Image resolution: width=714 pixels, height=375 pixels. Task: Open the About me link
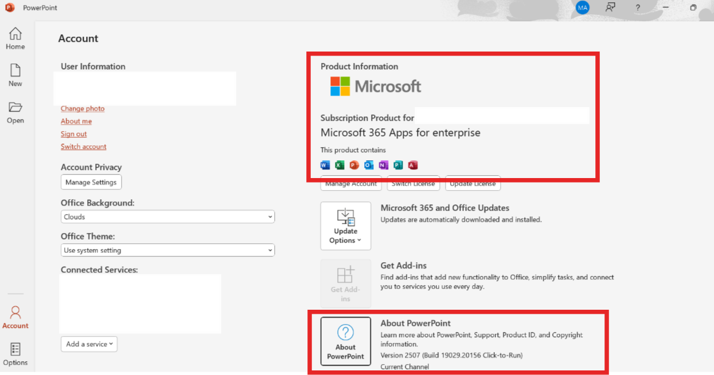[x=76, y=121]
